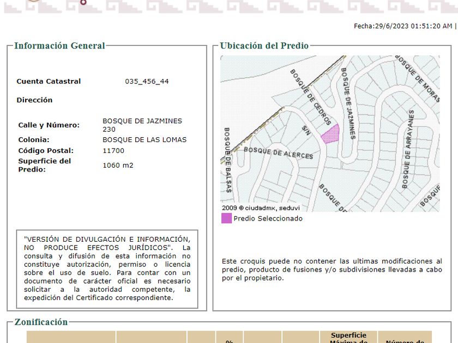The width and height of the screenshot is (458, 343).
Task: Click the Este croquis disclaimer paragraph below the map
Action: (332, 269)
